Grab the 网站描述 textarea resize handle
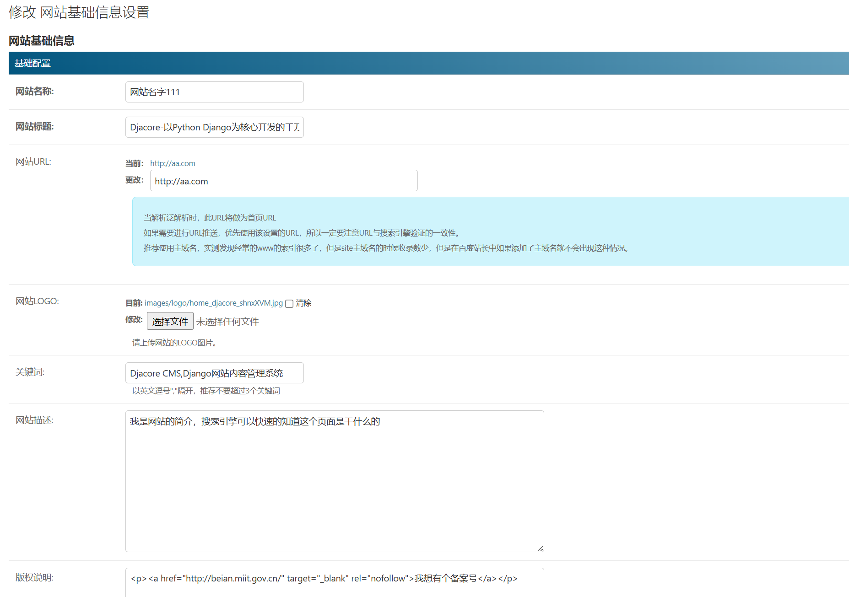 click(x=540, y=548)
